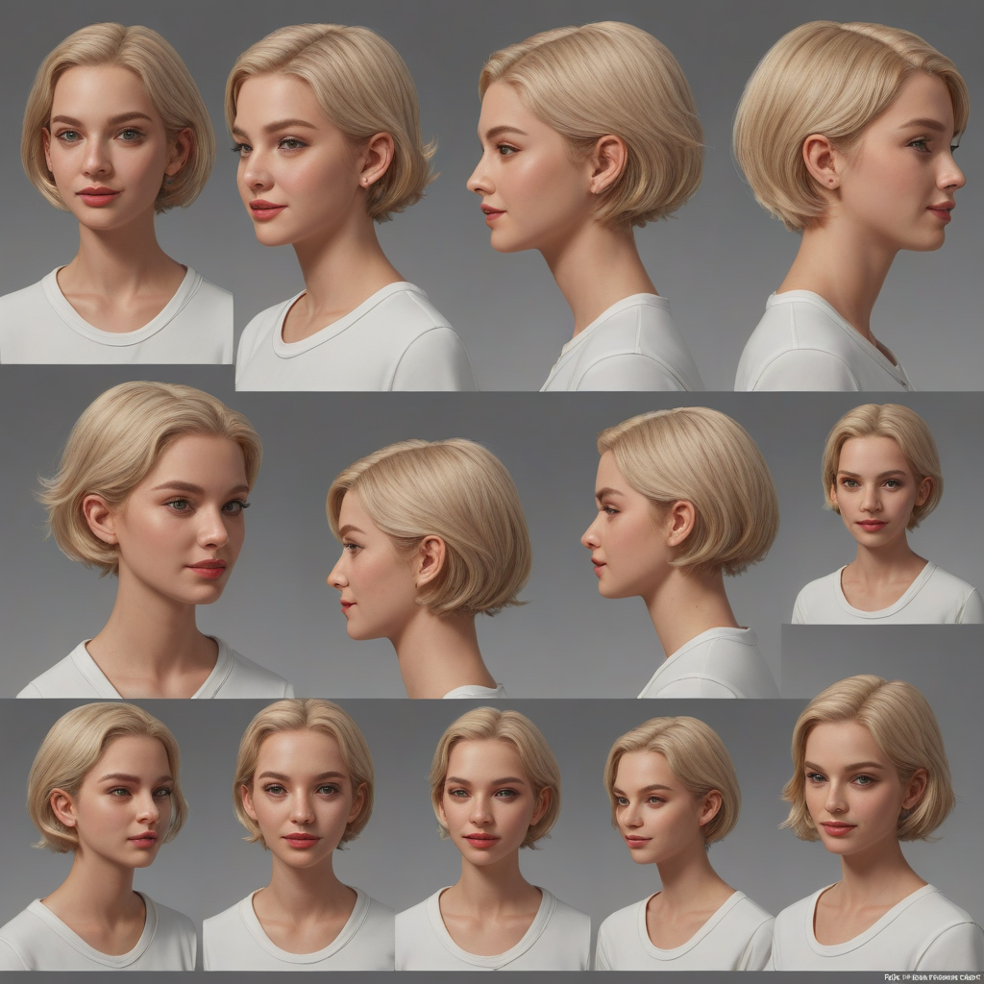Click the nose of the cropped middle row profile
This screenshot has height=984, width=984.
pyautogui.click(x=333, y=579)
